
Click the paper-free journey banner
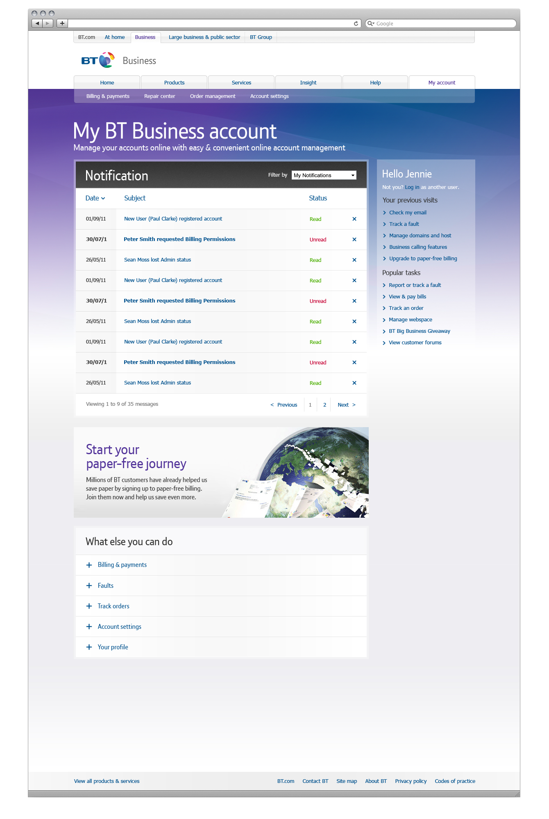[221, 472]
